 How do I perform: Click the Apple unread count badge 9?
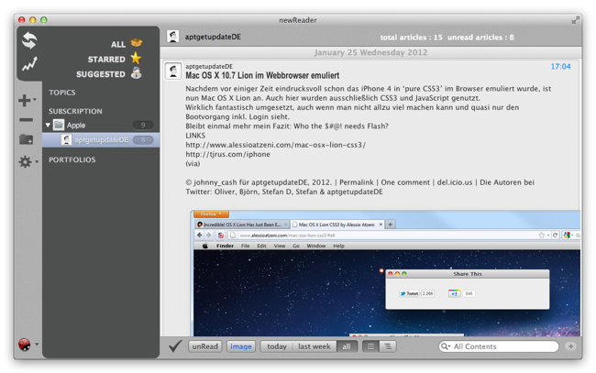143,125
